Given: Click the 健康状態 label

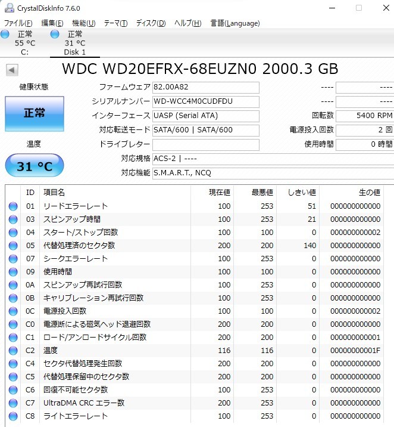Looking at the screenshot, I should 34,87.
